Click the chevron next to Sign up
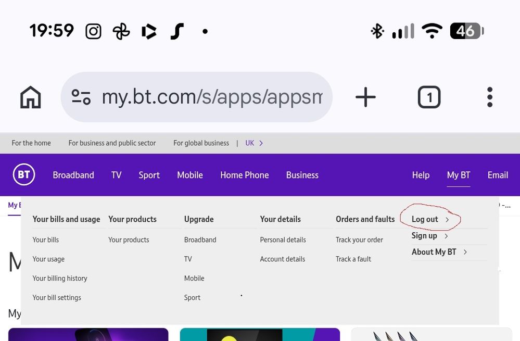The width and height of the screenshot is (520, 341). (446, 236)
